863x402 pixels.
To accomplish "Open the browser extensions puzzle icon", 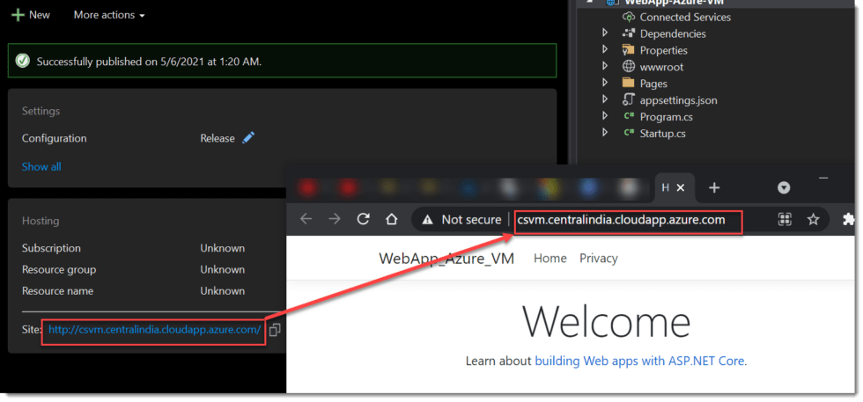I will point(849,219).
